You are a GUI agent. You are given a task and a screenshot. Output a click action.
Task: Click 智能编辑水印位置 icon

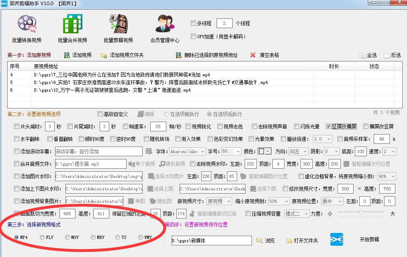click(346, 164)
